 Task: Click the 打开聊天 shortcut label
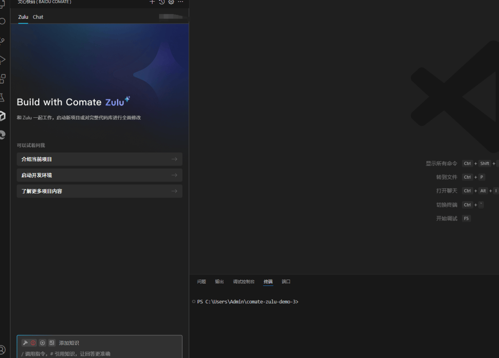click(x=447, y=191)
